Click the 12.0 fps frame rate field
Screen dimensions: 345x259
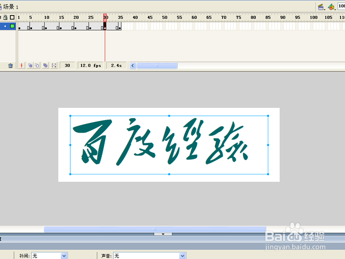tap(91, 66)
